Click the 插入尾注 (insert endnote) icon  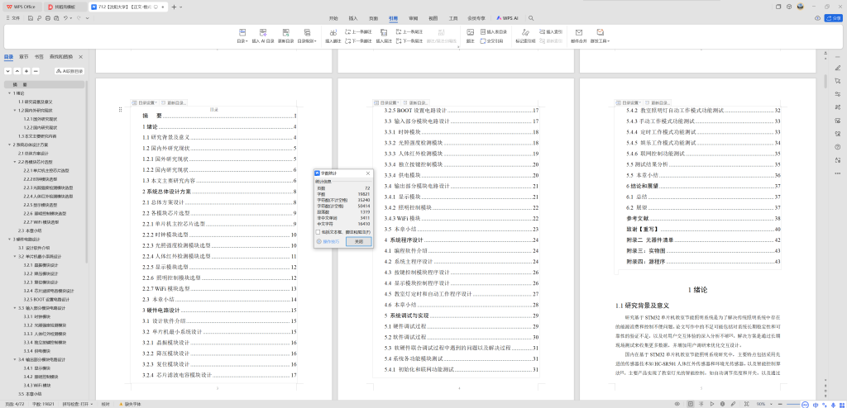[x=383, y=36]
